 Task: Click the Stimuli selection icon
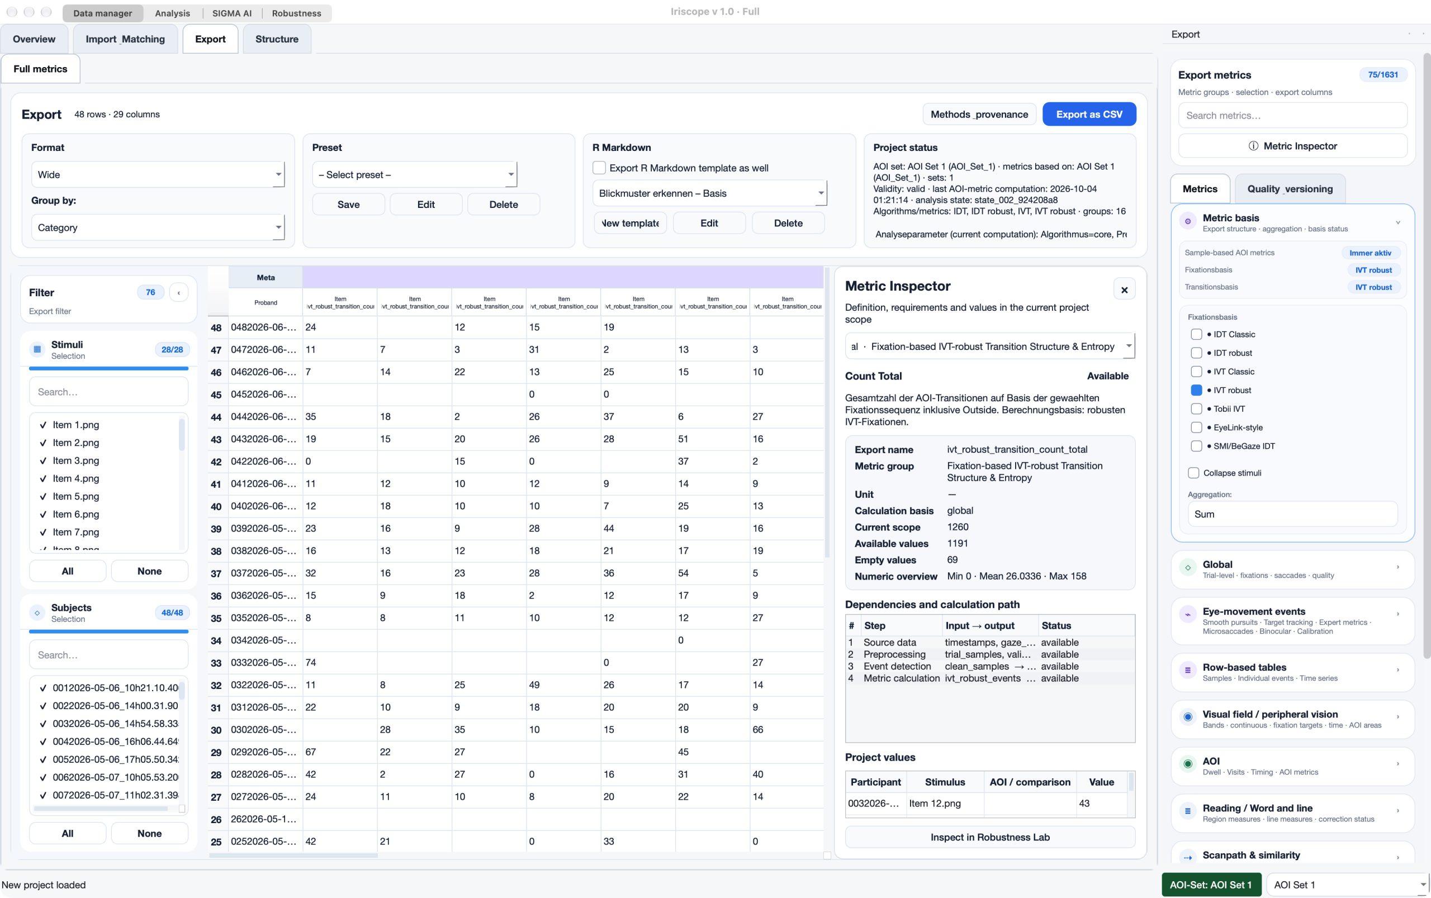coord(37,349)
